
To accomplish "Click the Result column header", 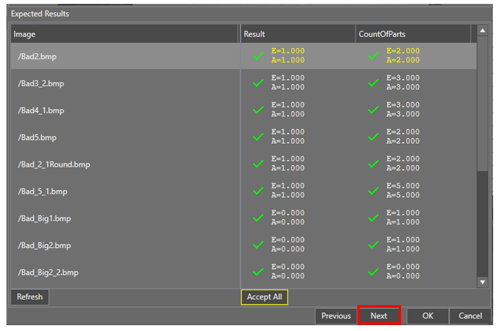I will coord(298,34).
